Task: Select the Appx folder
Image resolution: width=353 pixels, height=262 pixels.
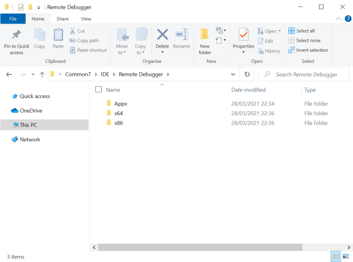Action: tap(121, 103)
